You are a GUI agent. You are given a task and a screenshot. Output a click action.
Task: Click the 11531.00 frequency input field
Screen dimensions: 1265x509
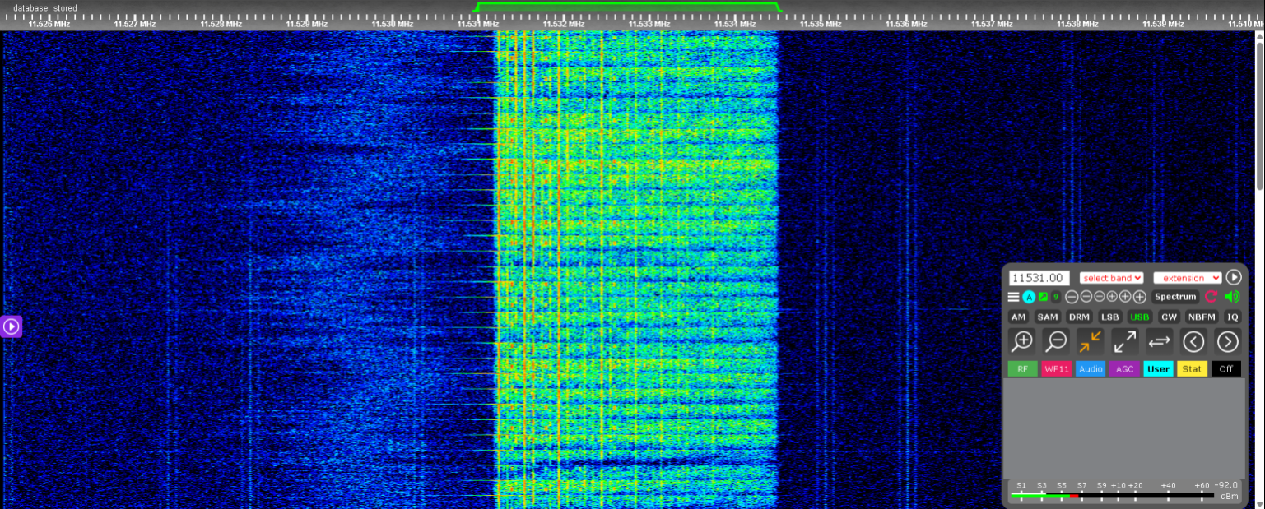pos(1039,278)
